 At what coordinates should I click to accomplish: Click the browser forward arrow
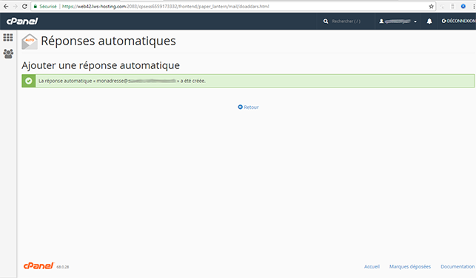pyautogui.click(x=16, y=7)
